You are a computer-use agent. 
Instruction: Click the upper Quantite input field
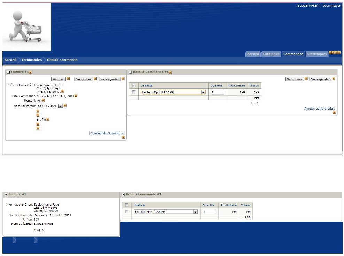coord(217,92)
